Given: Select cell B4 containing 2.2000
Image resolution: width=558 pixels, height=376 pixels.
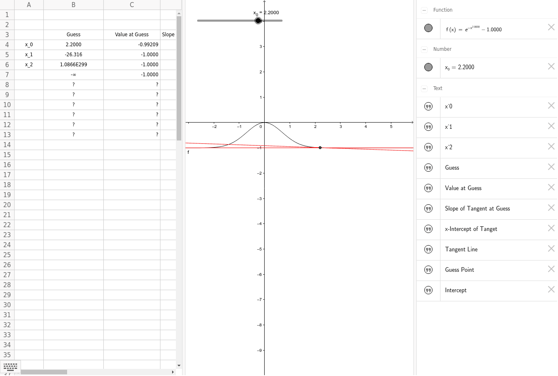Looking at the screenshot, I should click(73, 44).
